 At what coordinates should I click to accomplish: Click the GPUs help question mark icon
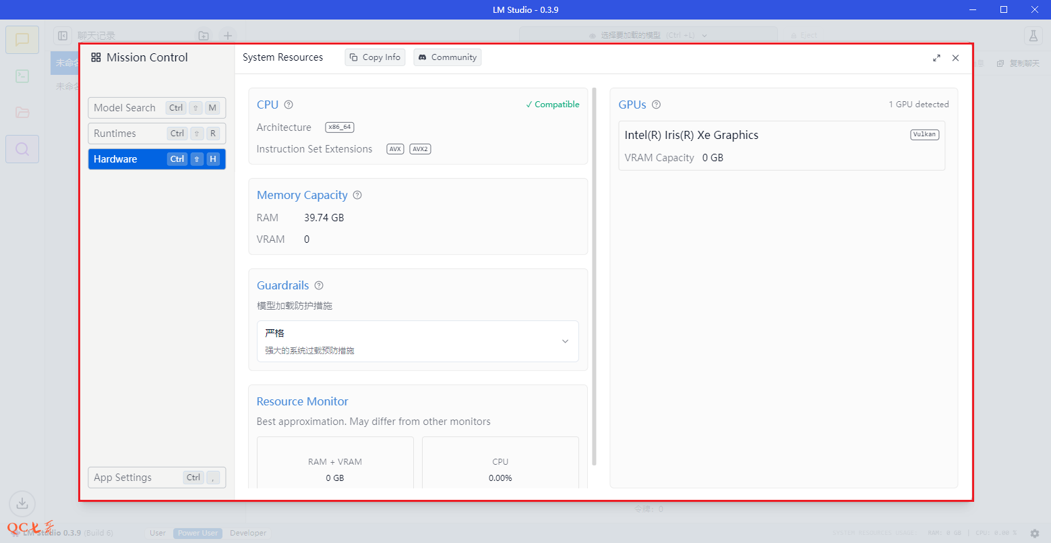656,105
